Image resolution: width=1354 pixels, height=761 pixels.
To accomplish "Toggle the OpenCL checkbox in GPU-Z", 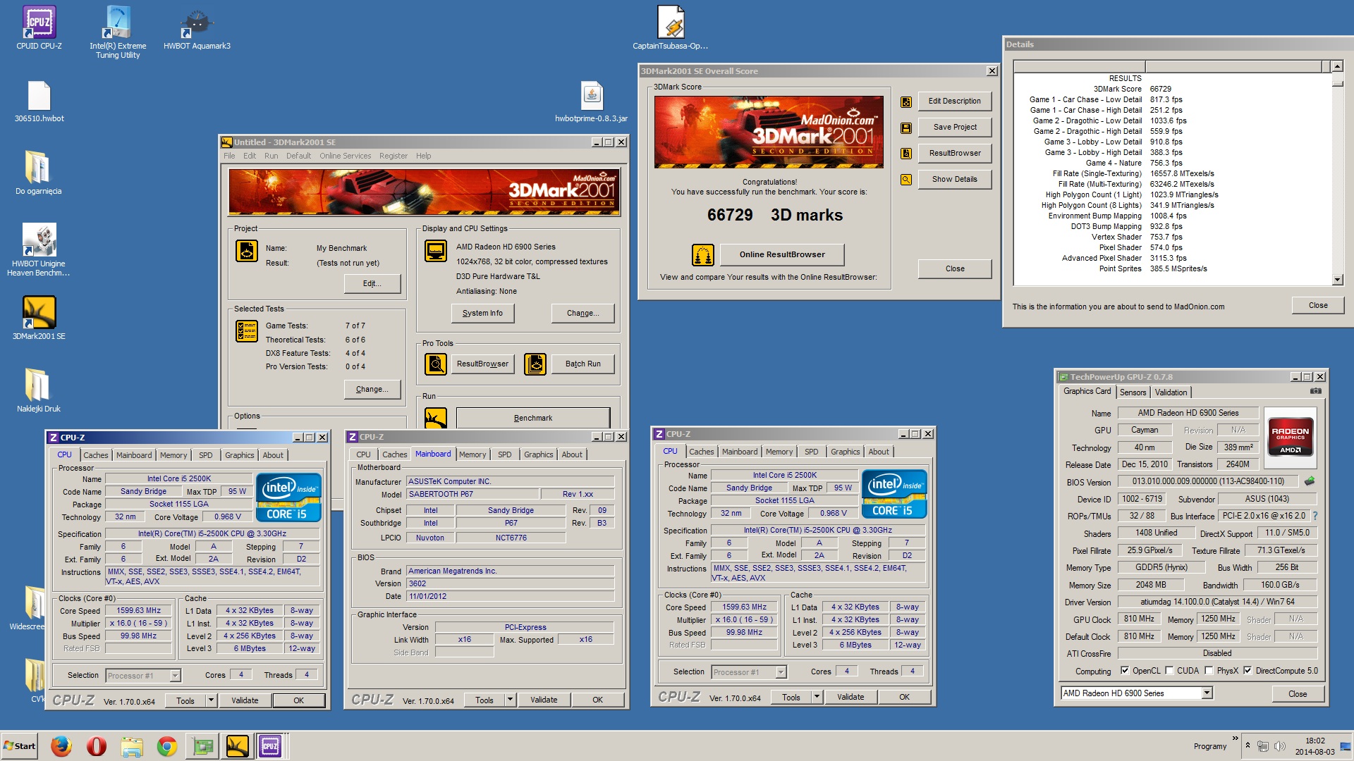I will (x=1125, y=671).
